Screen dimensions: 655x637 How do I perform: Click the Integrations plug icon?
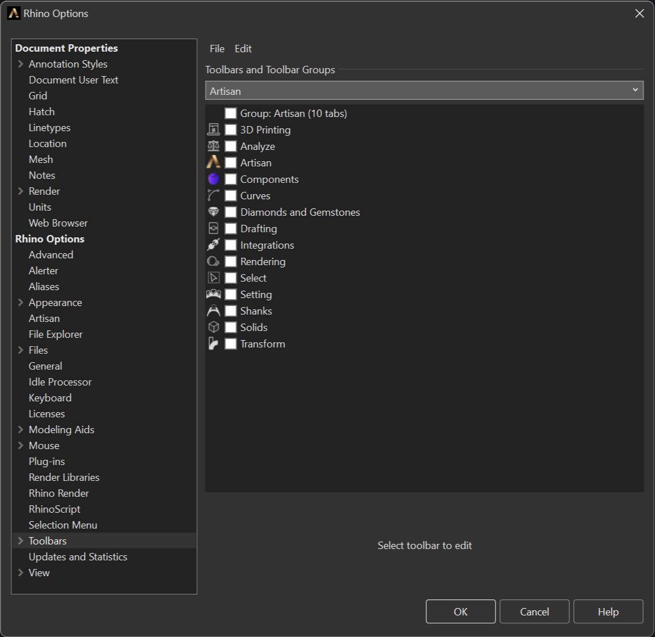point(213,245)
